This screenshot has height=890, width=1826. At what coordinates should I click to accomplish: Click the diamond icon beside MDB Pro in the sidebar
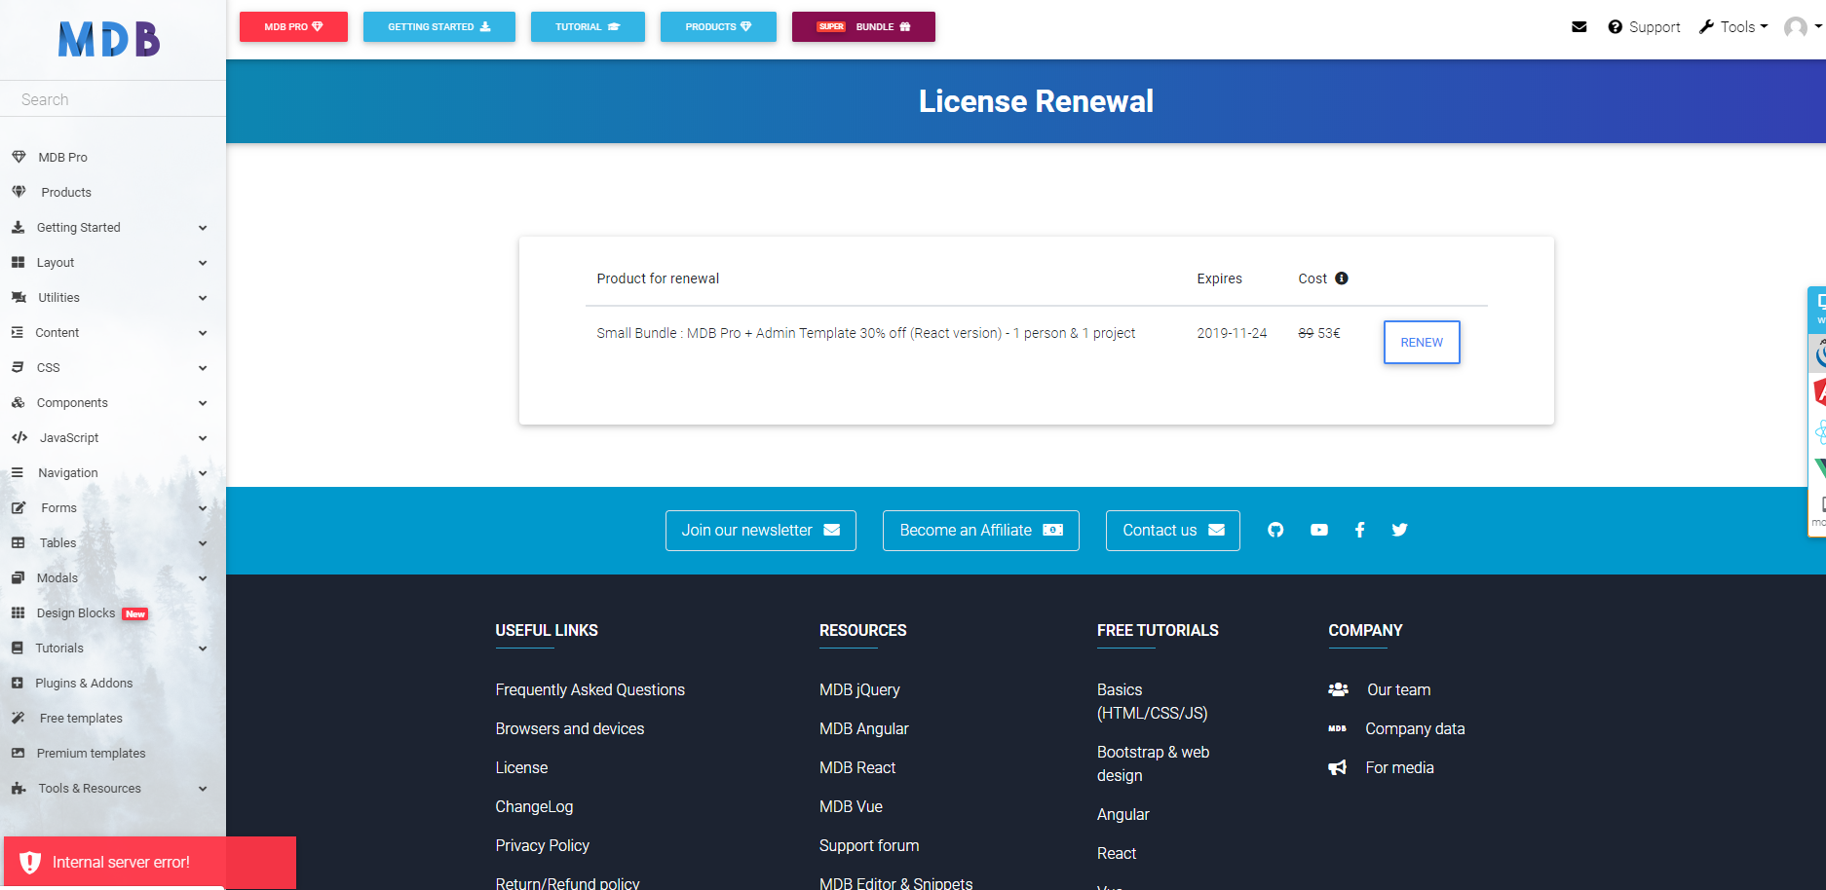[x=19, y=157]
